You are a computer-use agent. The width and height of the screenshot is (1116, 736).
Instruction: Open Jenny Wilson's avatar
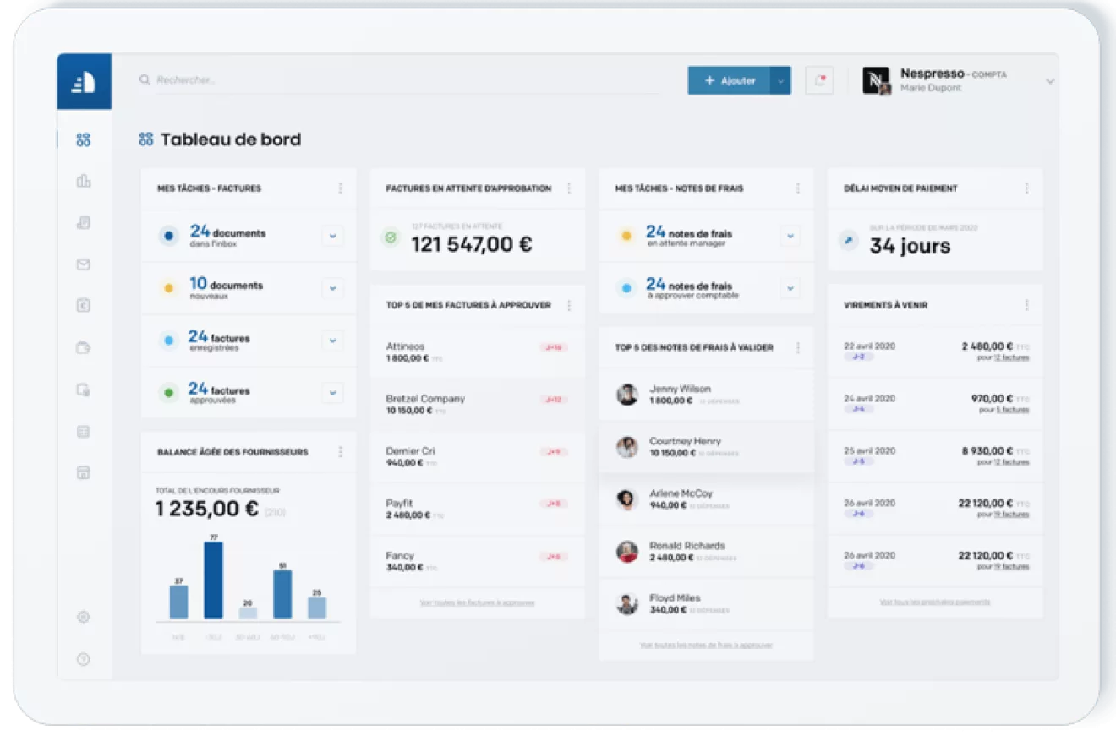pyautogui.click(x=626, y=394)
